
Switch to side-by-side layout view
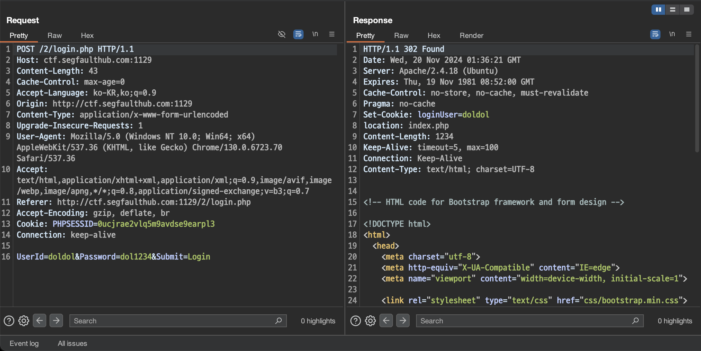coord(658,10)
